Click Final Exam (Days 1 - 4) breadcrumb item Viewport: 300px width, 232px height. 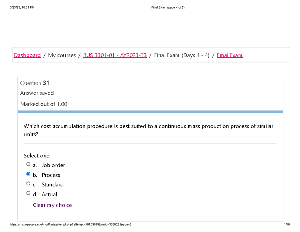(182, 55)
